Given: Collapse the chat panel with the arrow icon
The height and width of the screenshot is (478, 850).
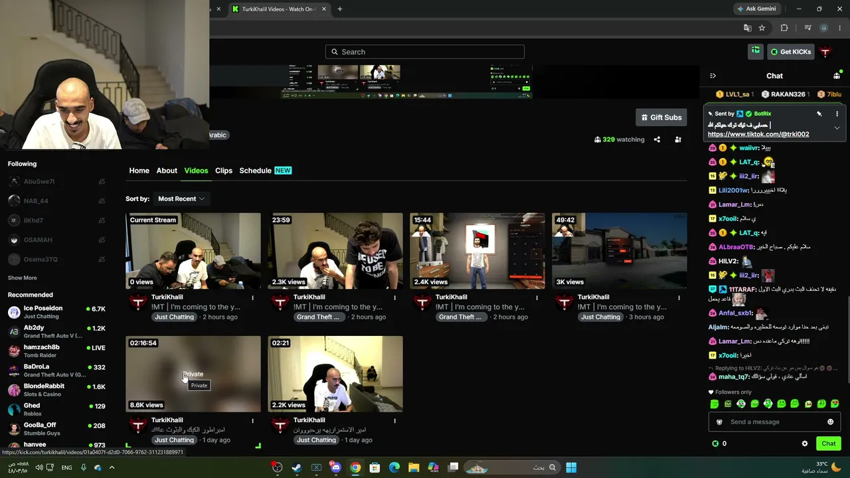Looking at the screenshot, I should coord(713,76).
